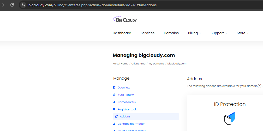This screenshot has width=263, height=131.
Task: Click the Registrar Lock shield icon
Action: coord(114,109)
